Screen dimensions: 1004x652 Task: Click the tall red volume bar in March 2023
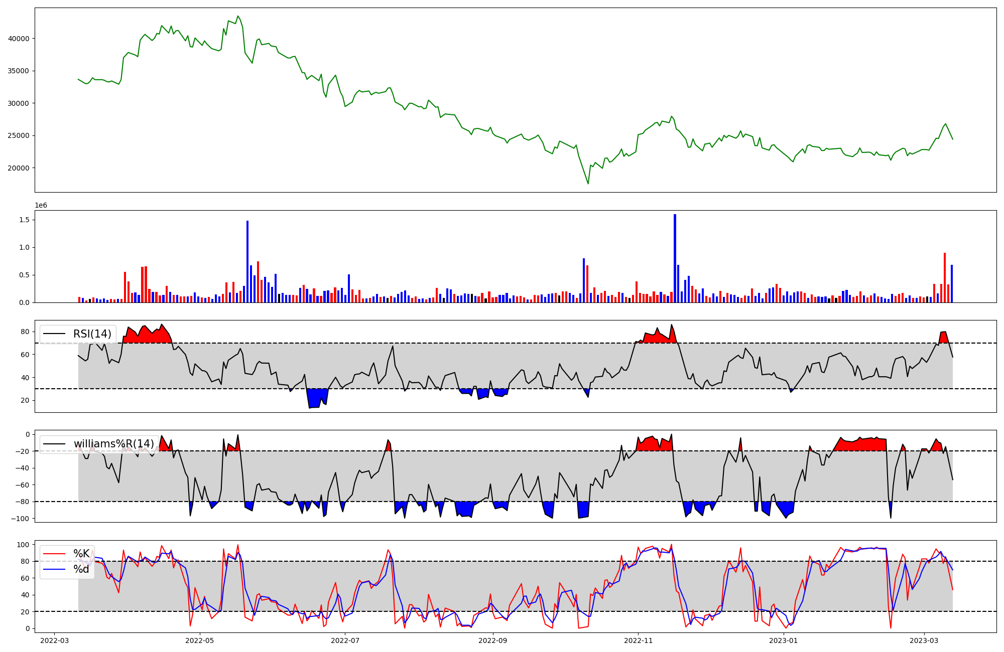point(945,277)
